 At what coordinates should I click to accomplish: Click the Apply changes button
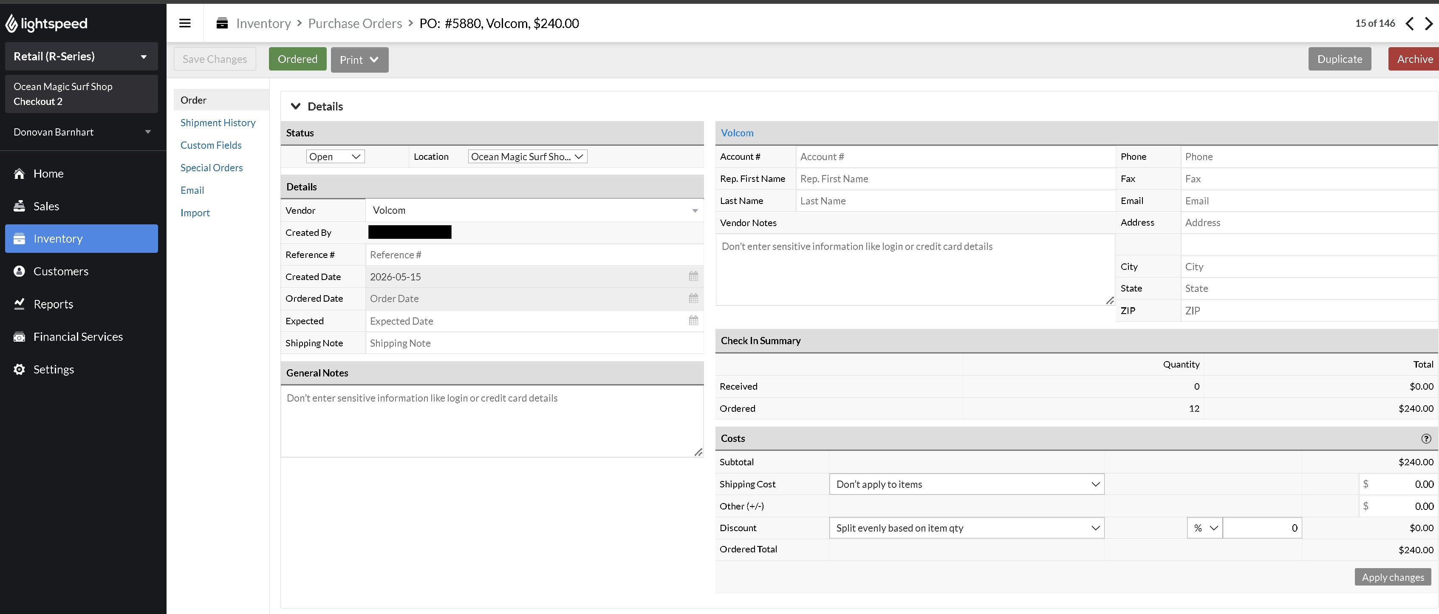(1393, 577)
